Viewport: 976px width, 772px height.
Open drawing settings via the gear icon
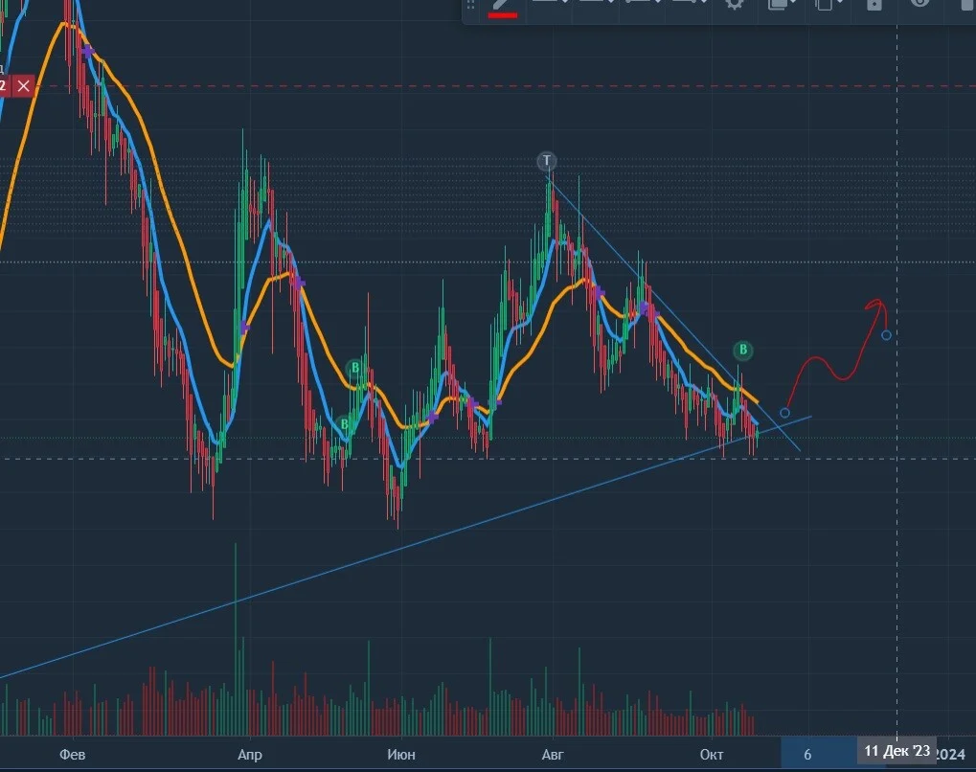coord(735,3)
